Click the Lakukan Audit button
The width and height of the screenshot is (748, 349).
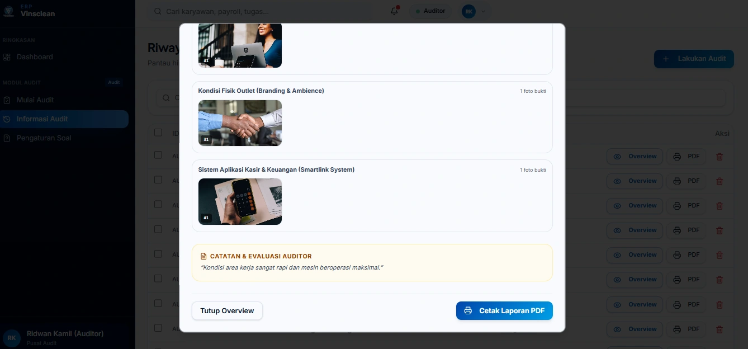pos(694,59)
